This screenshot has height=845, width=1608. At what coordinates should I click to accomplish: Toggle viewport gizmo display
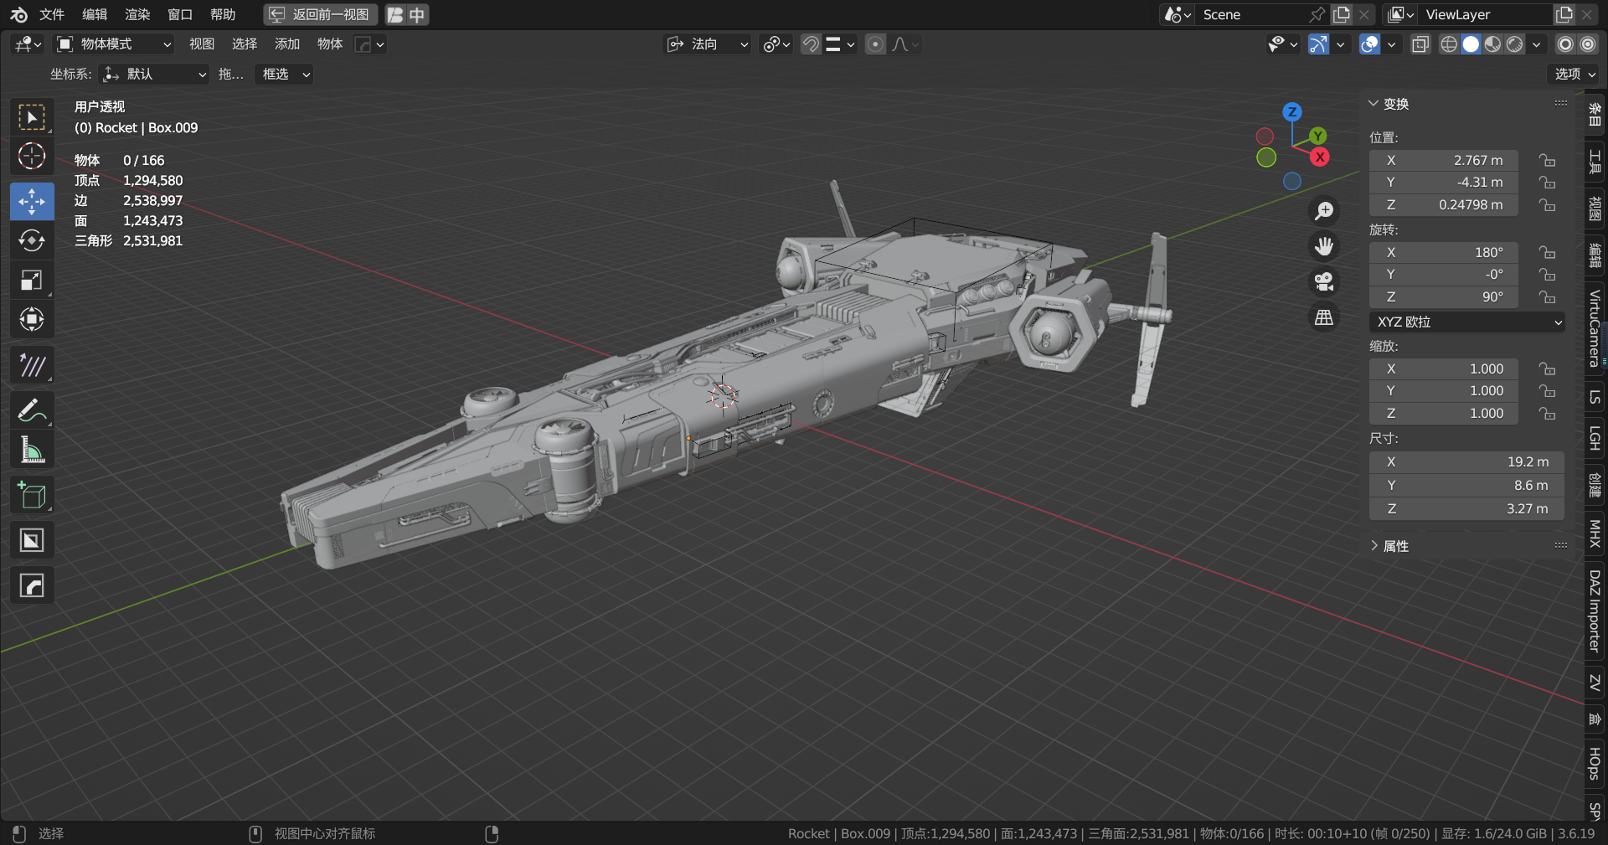1318,44
